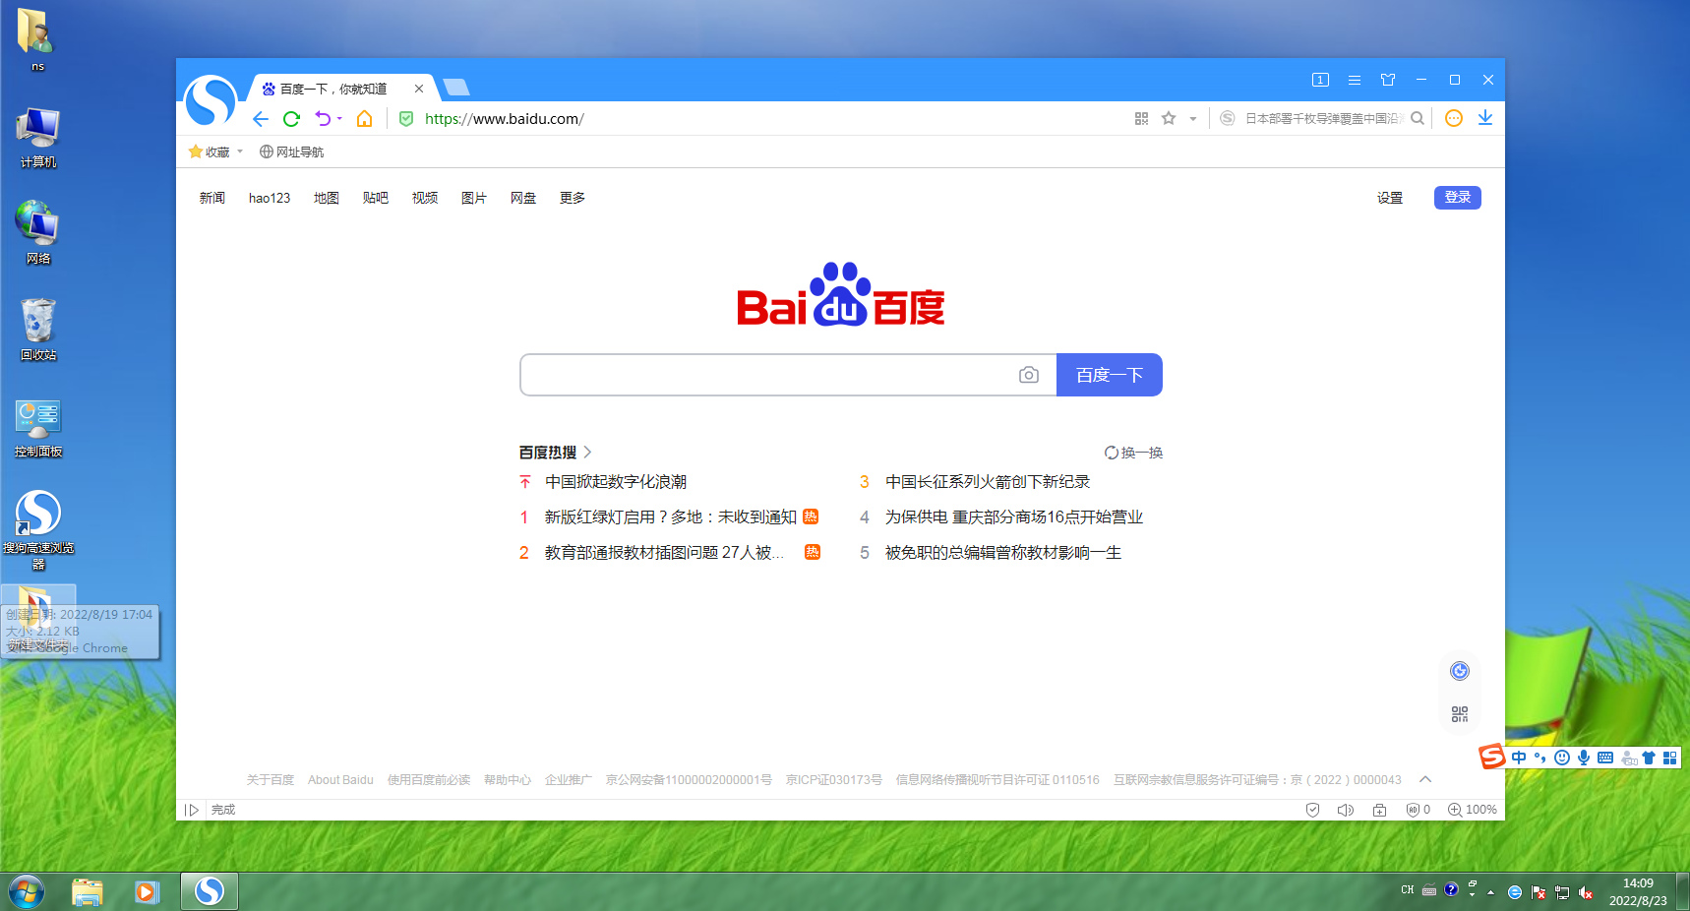This screenshot has width=1690, height=911.
Task: Click the IME microphone voice input icon
Action: click(x=1584, y=758)
